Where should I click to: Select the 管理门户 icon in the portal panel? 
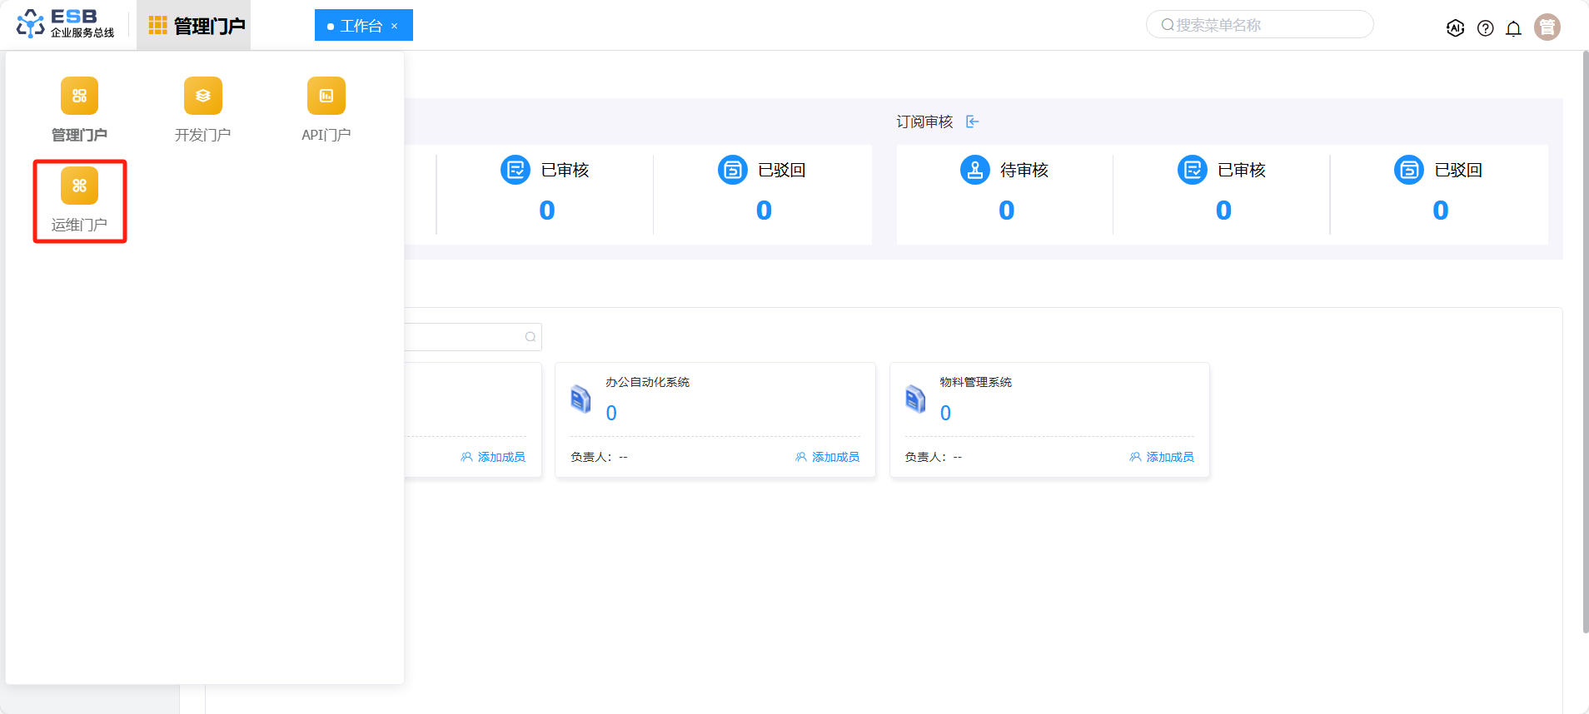click(79, 97)
